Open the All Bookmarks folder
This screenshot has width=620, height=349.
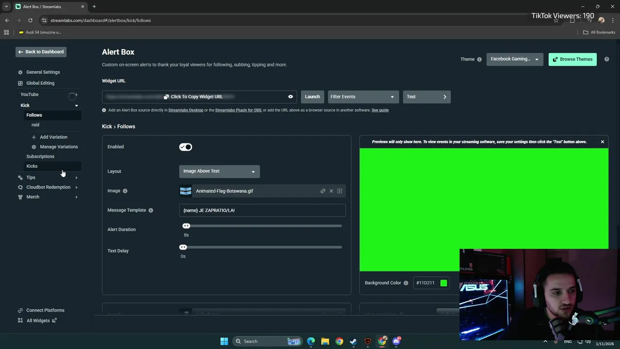[599, 32]
